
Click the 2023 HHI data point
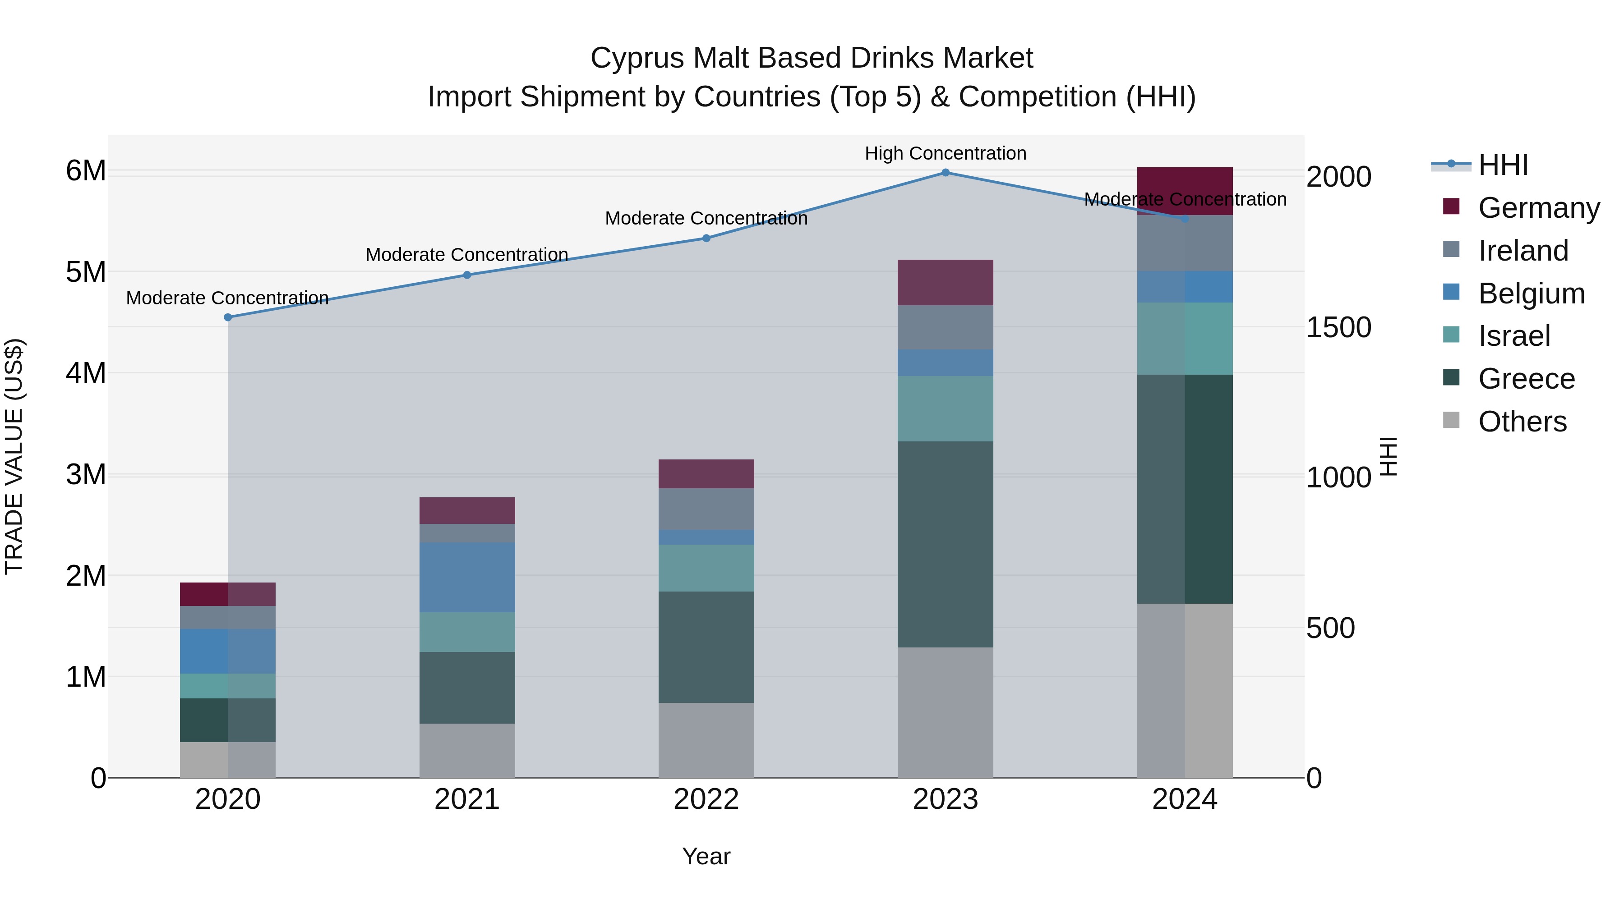coord(945,172)
